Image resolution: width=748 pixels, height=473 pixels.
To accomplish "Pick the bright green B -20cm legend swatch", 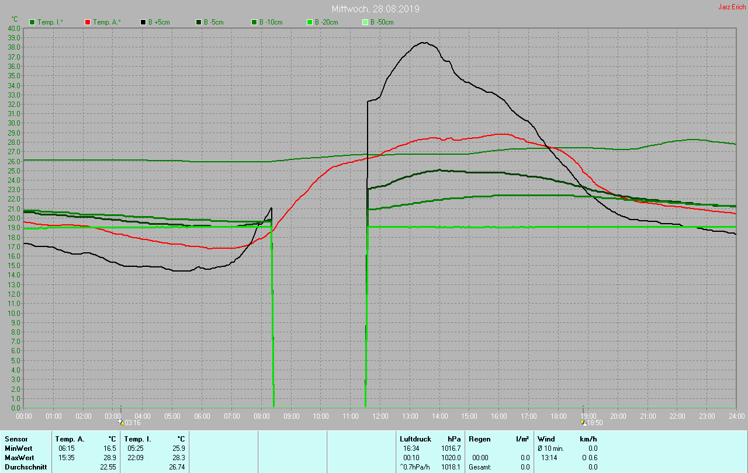I will point(309,22).
